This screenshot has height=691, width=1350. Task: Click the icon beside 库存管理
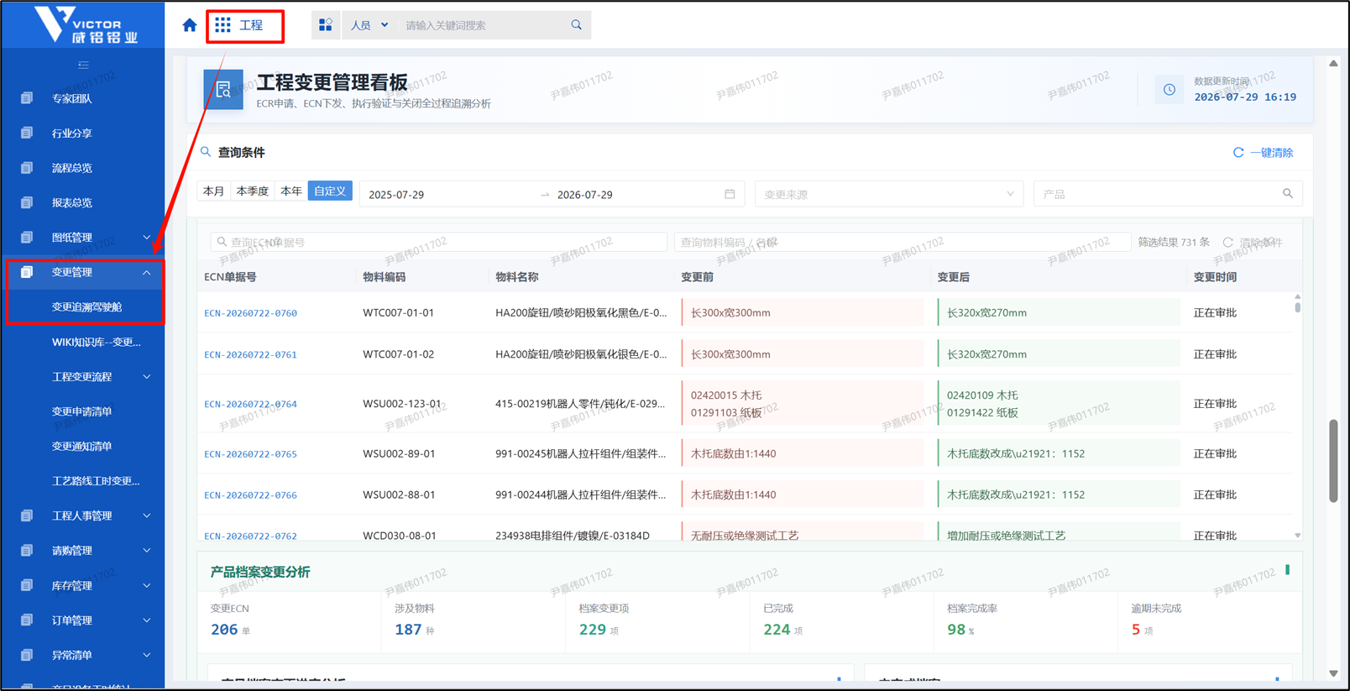(x=27, y=585)
